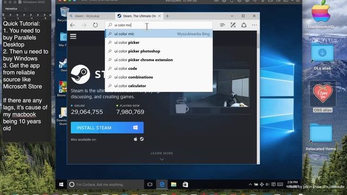Switch to the steam - Wyszukaj tab
Viewport: 347px width, 195px height.
(x=91, y=16)
